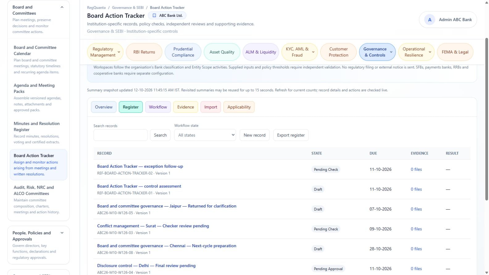Click the Export register button
The width and height of the screenshot is (489, 275).
pyautogui.click(x=291, y=135)
